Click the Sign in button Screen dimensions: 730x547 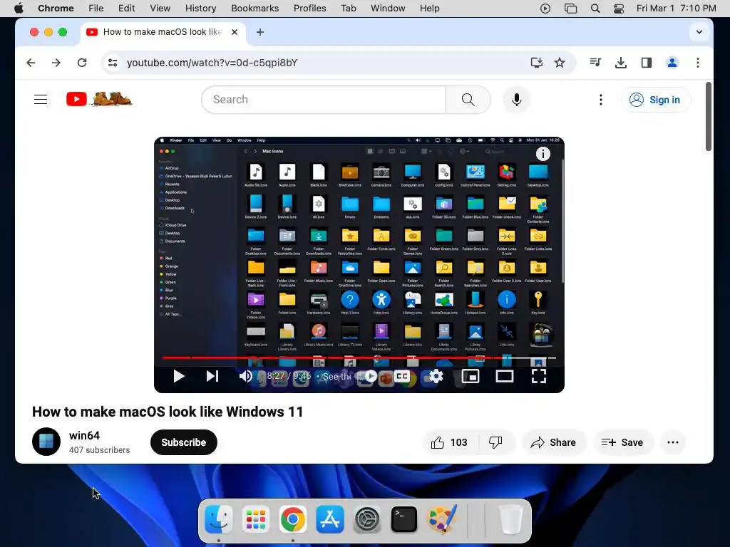coord(656,100)
